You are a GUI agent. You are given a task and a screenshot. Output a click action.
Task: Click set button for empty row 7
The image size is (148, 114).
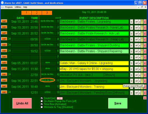tap(4, 57)
